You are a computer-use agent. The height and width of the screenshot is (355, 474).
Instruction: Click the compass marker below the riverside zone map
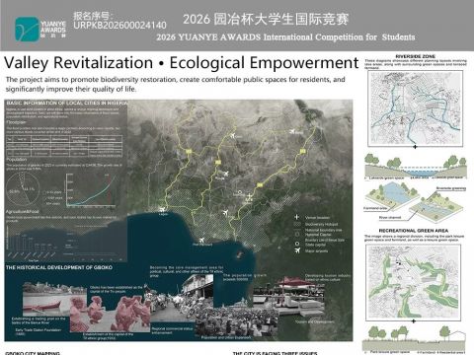[415, 147]
